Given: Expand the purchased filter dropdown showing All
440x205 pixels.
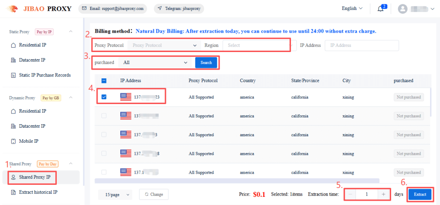Looking at the screenshot, I should point(155,62).
